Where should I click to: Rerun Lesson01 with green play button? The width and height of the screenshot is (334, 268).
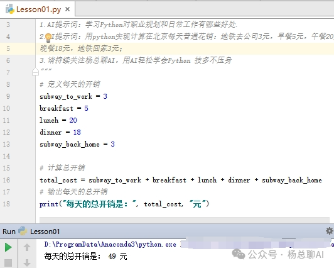tap(8, 247)
